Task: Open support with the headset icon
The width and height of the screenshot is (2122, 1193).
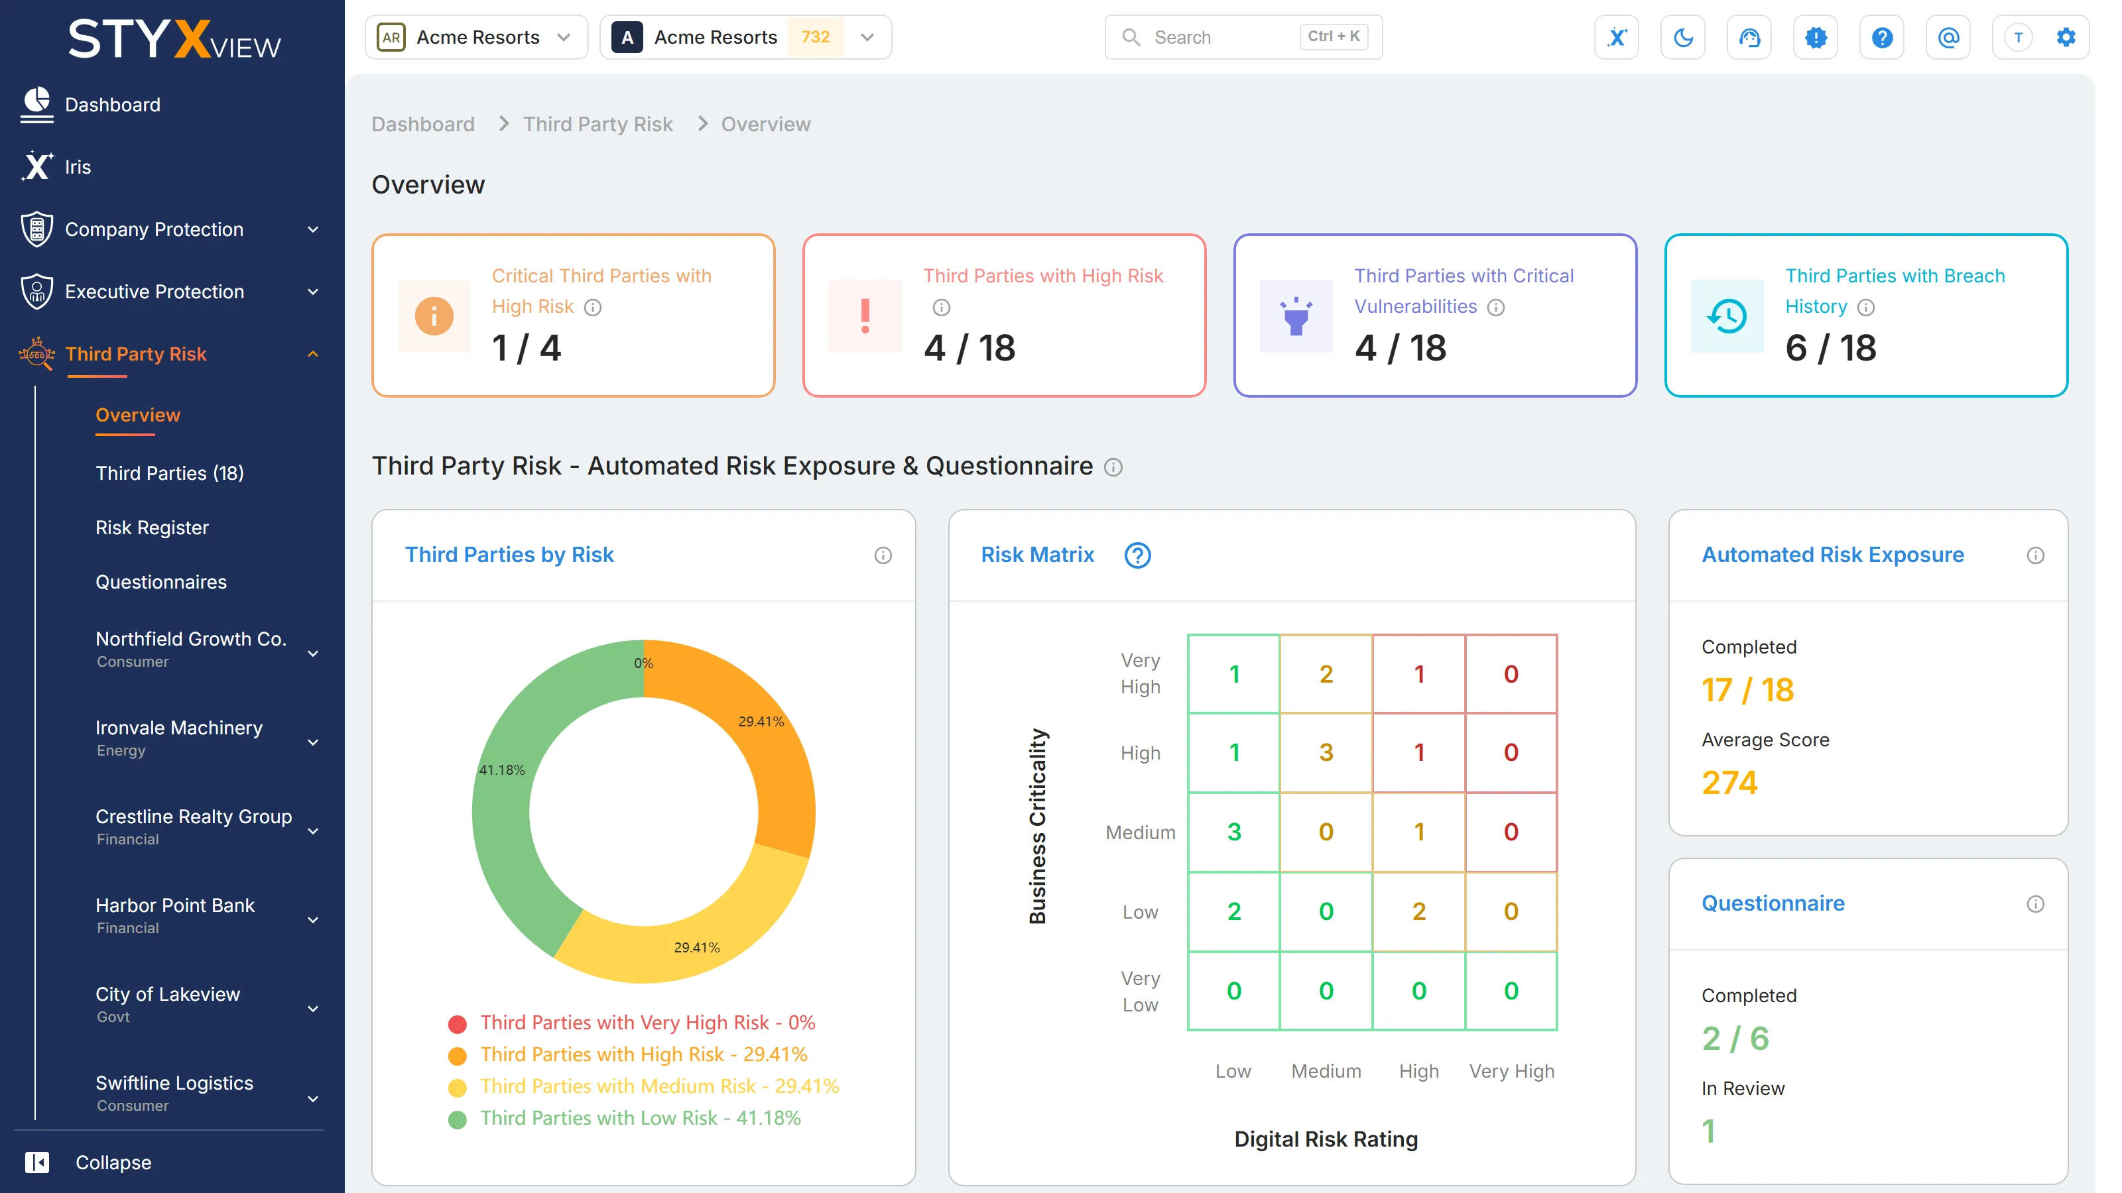Action: (x=1749, y=37)
